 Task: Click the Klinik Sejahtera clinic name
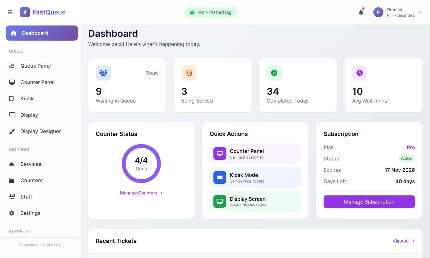pyautogui.click(x=401, y=15)
